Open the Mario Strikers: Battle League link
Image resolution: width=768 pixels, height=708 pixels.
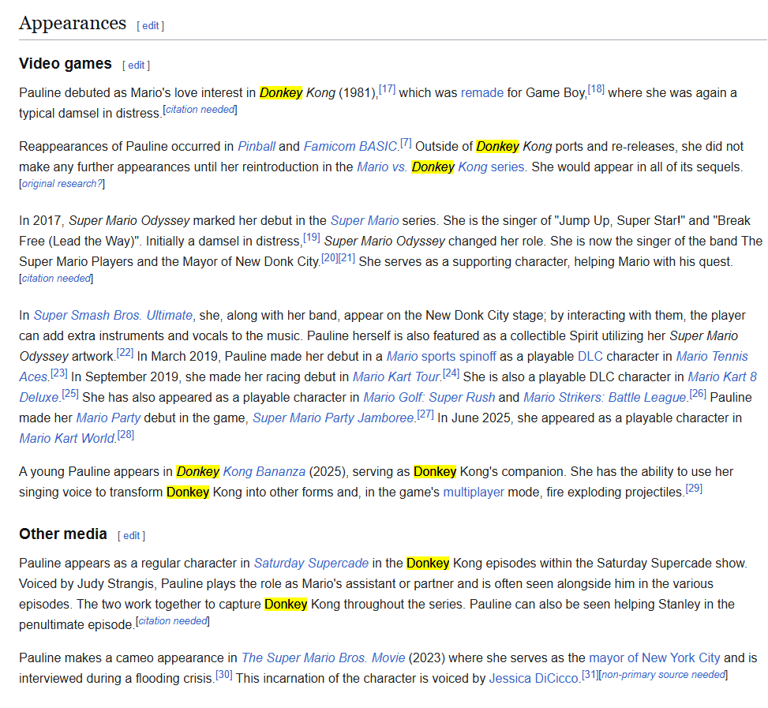(605, 398)
